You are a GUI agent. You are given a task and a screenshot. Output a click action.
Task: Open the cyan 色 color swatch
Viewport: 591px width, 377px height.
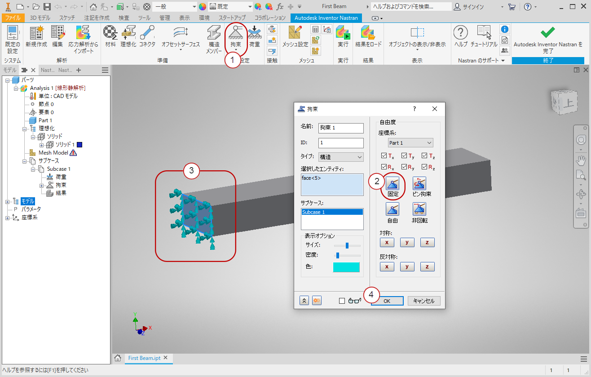coord(346,267)
